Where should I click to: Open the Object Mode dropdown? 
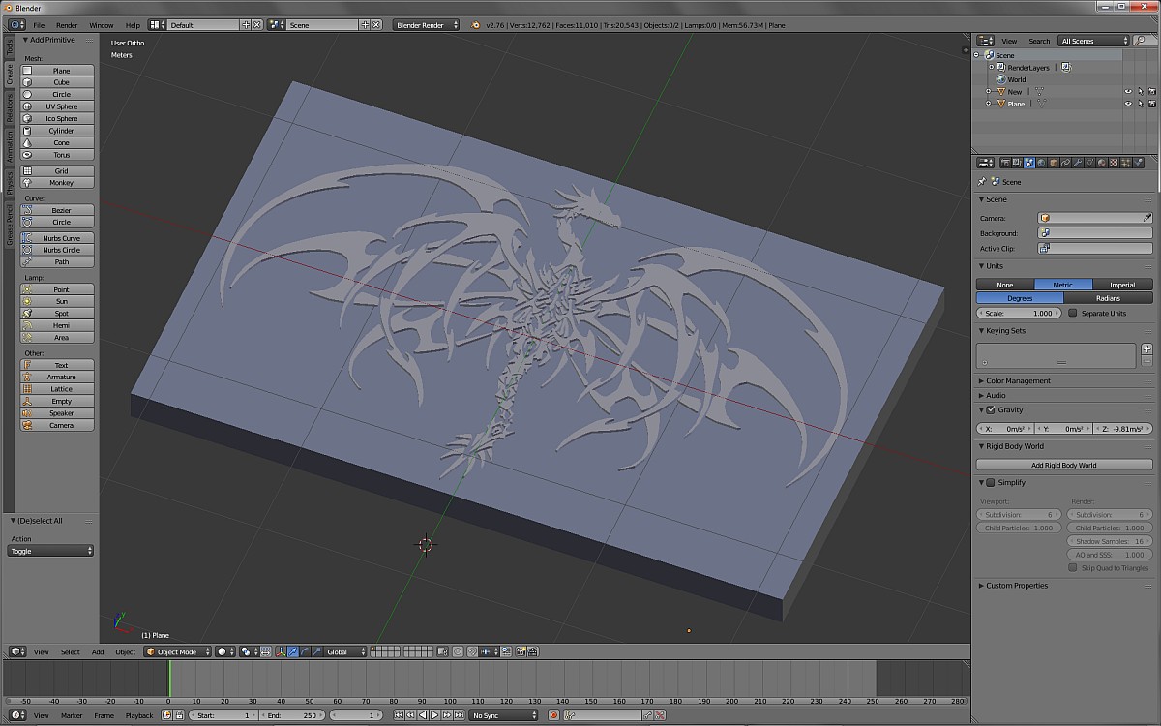[x=178, y=651]
